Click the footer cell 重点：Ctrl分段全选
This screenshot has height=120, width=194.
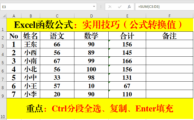pos(100,108)
